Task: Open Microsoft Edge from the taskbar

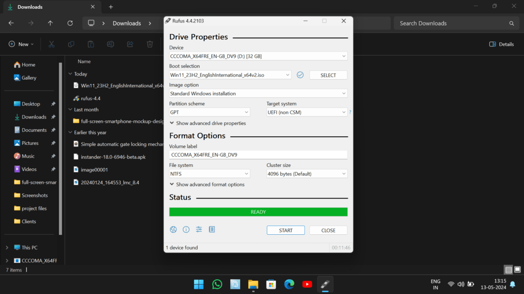Action: point(289,284)
